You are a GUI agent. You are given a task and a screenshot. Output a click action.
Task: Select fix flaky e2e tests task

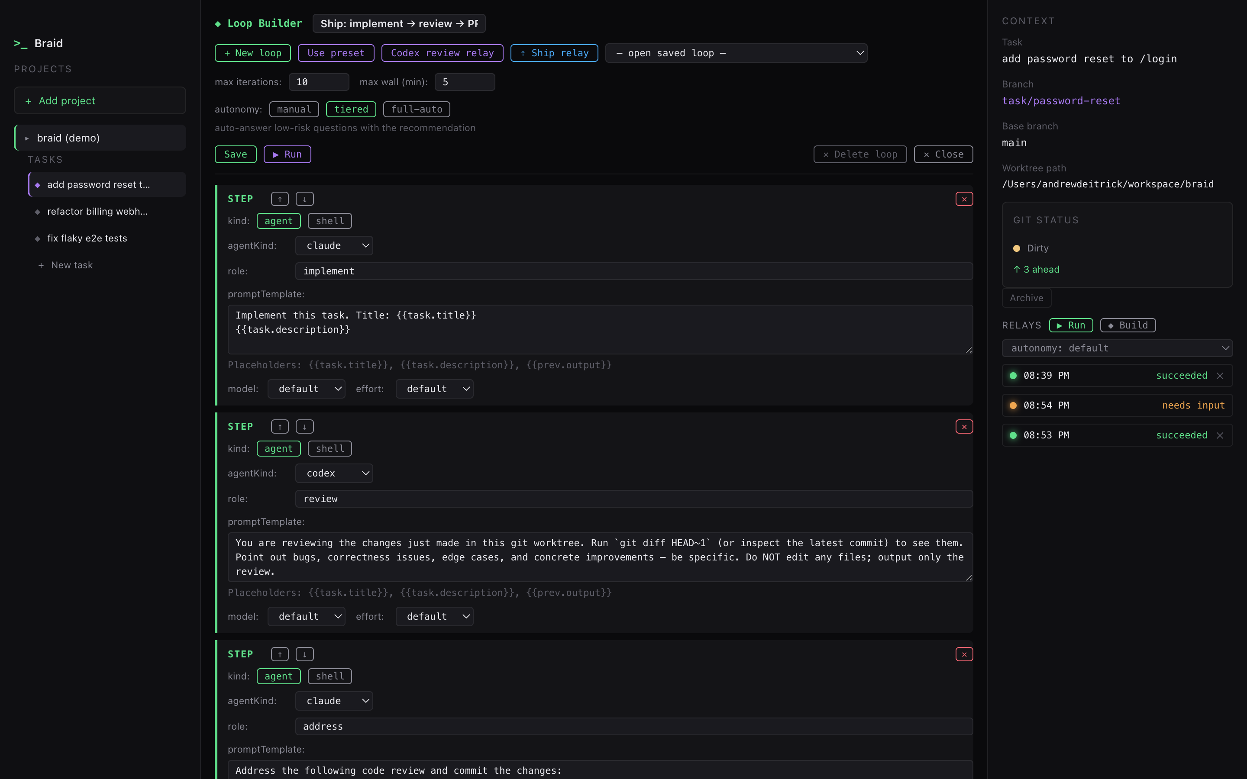pyautogui.click(x=107, y=238)
